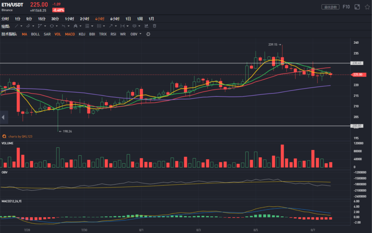This screenshot has height=233, width=372.
Task: Select the trend line drawing tool
Action: point(17,26)
